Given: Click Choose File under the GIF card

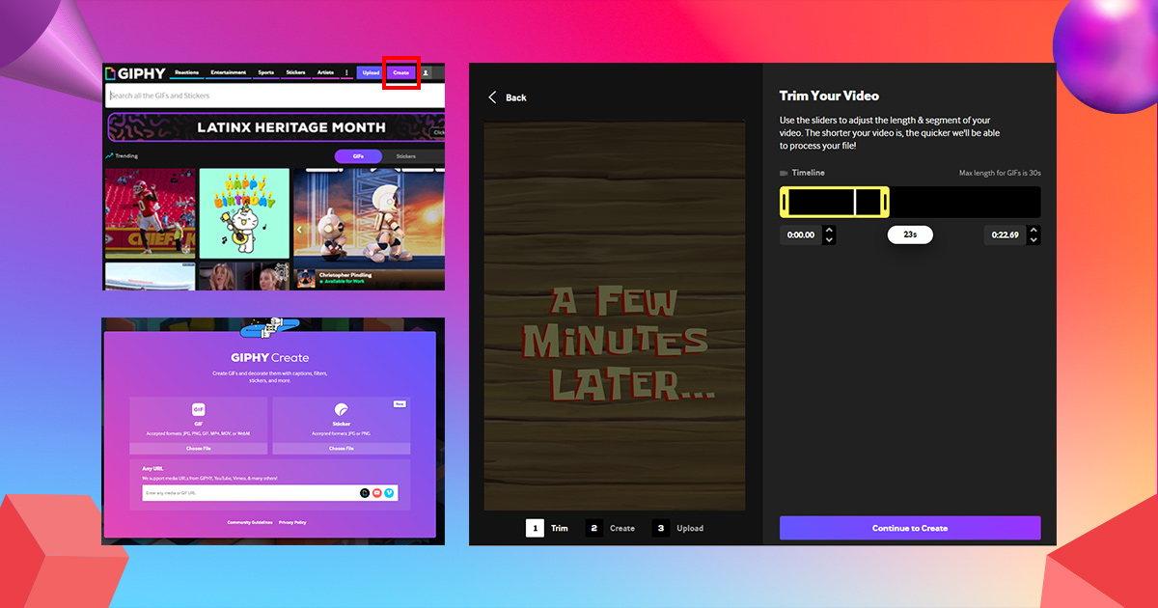Looking at the screenshot, I should [199, 449].
